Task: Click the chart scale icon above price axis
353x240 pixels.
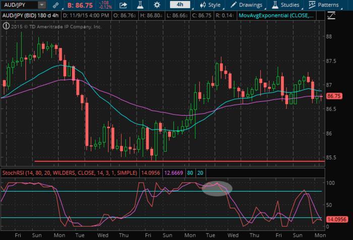Action: click(x=332, y=16)
